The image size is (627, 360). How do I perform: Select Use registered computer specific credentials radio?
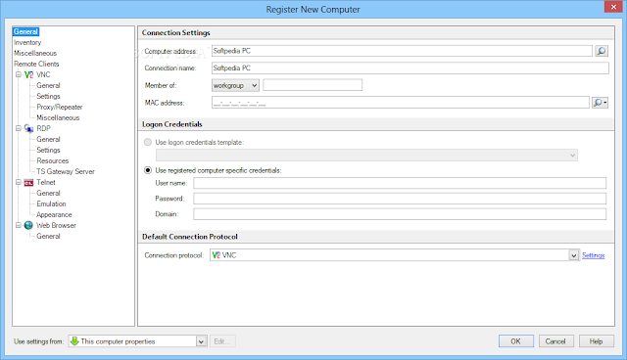(x=148, y=170)
